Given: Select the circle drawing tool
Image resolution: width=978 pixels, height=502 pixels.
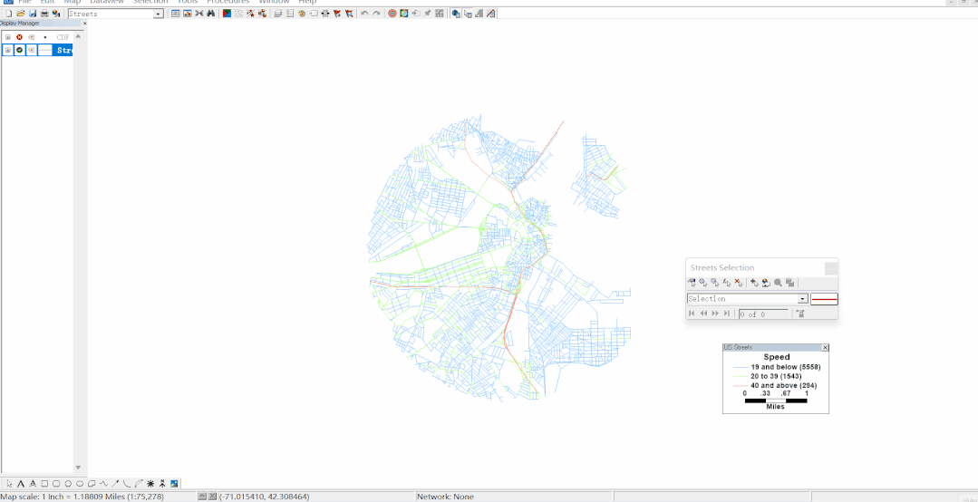Looking at the screenshot, I should [x=68, y=483].
